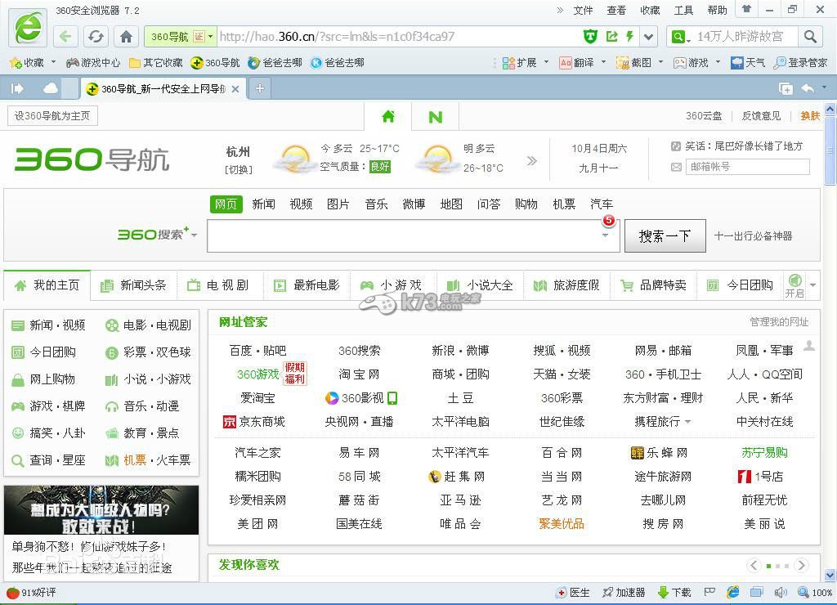Switch to the 新闻头条 tab

click(x=142, y=285)
